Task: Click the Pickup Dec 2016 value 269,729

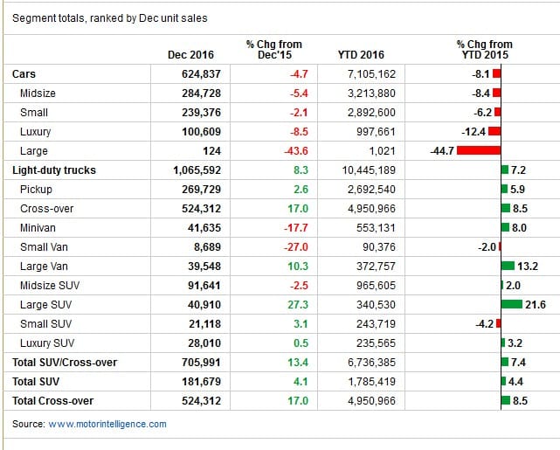Action: pyautogui.click(x=201, y=190)
